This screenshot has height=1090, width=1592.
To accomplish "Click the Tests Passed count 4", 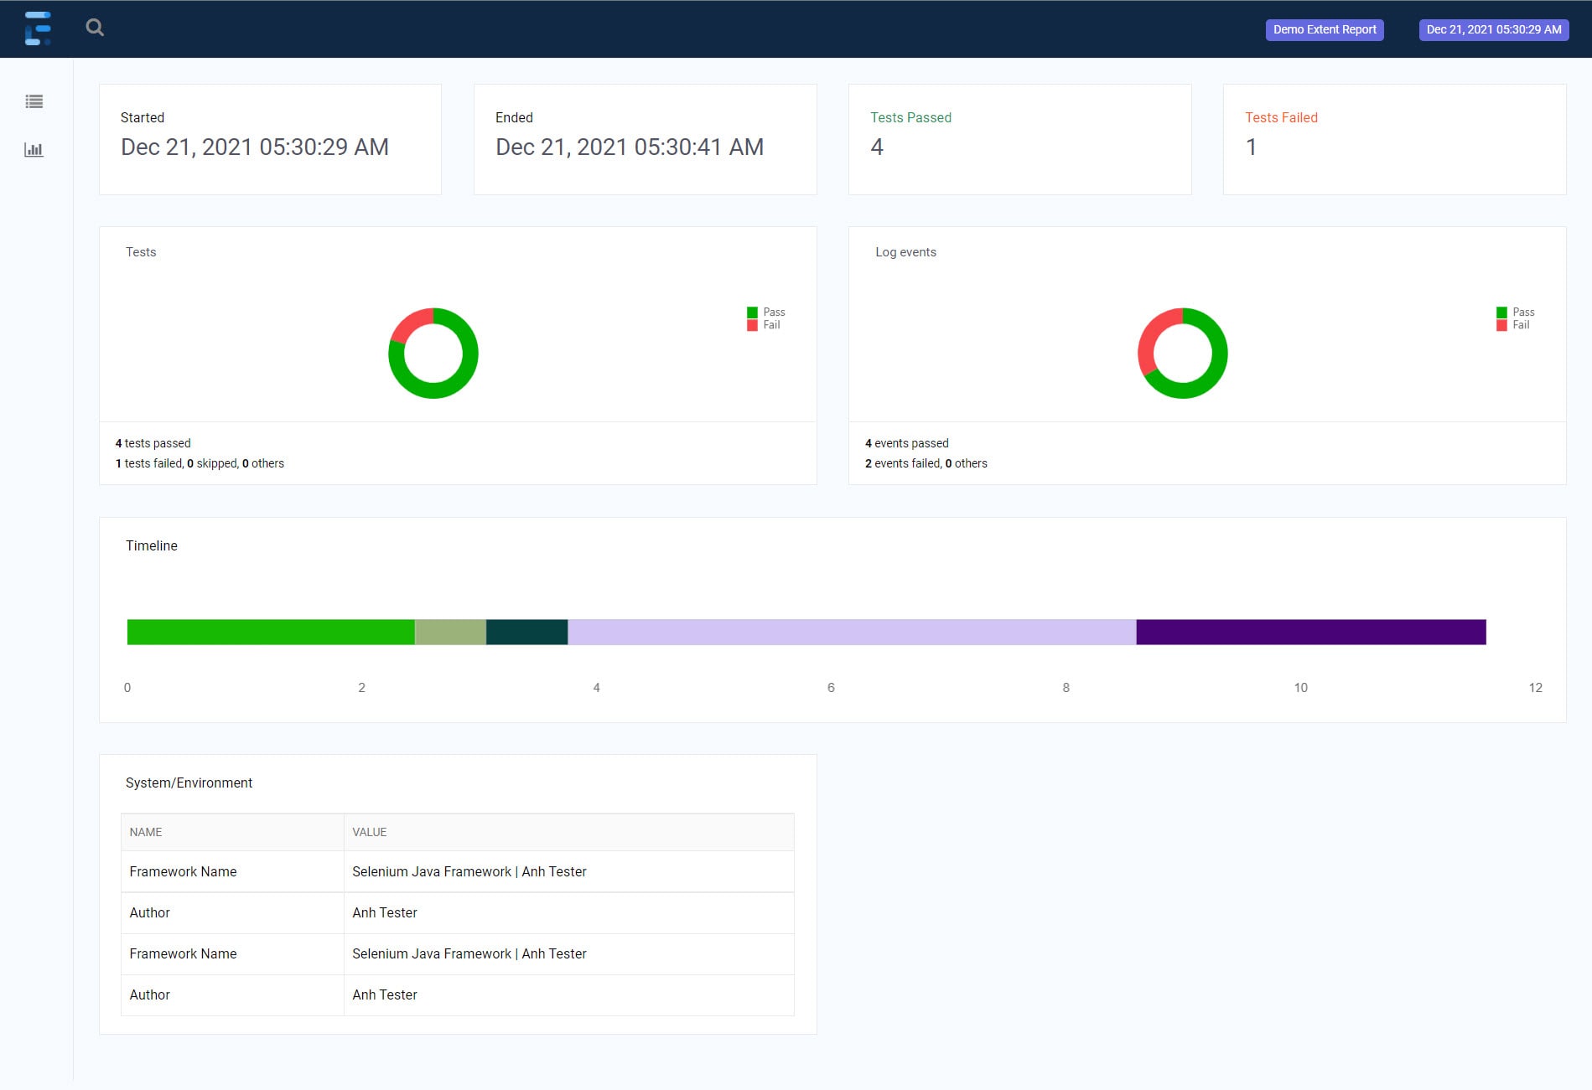I will [877, 147].
